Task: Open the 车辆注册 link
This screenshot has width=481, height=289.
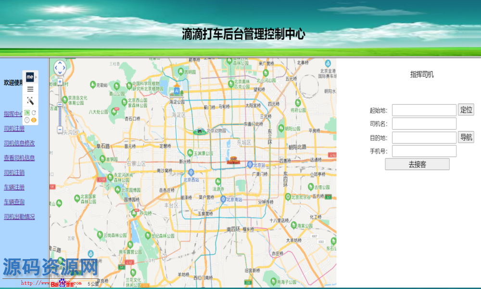Action: [14, 187]
